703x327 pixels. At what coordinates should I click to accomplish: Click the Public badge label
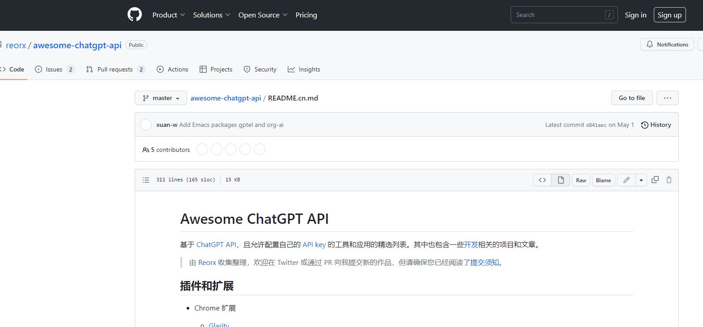click(136, 45)
